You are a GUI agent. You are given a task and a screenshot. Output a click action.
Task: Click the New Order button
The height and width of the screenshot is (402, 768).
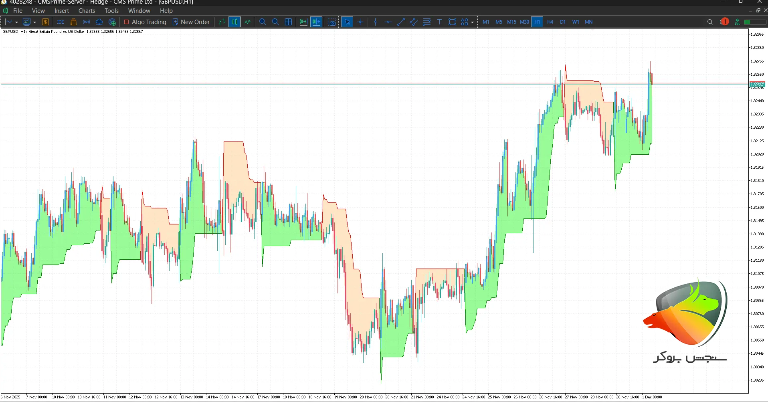point(191,22)
